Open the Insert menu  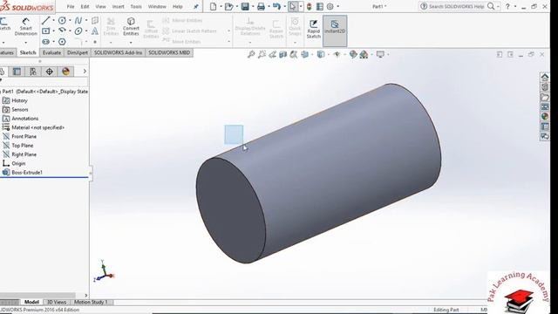click(119, 6)
